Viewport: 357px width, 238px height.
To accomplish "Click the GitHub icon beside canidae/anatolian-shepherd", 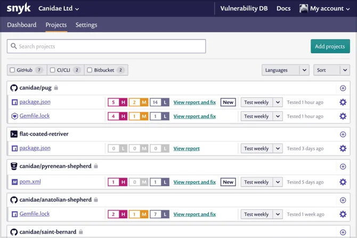I will click(14, 200).
